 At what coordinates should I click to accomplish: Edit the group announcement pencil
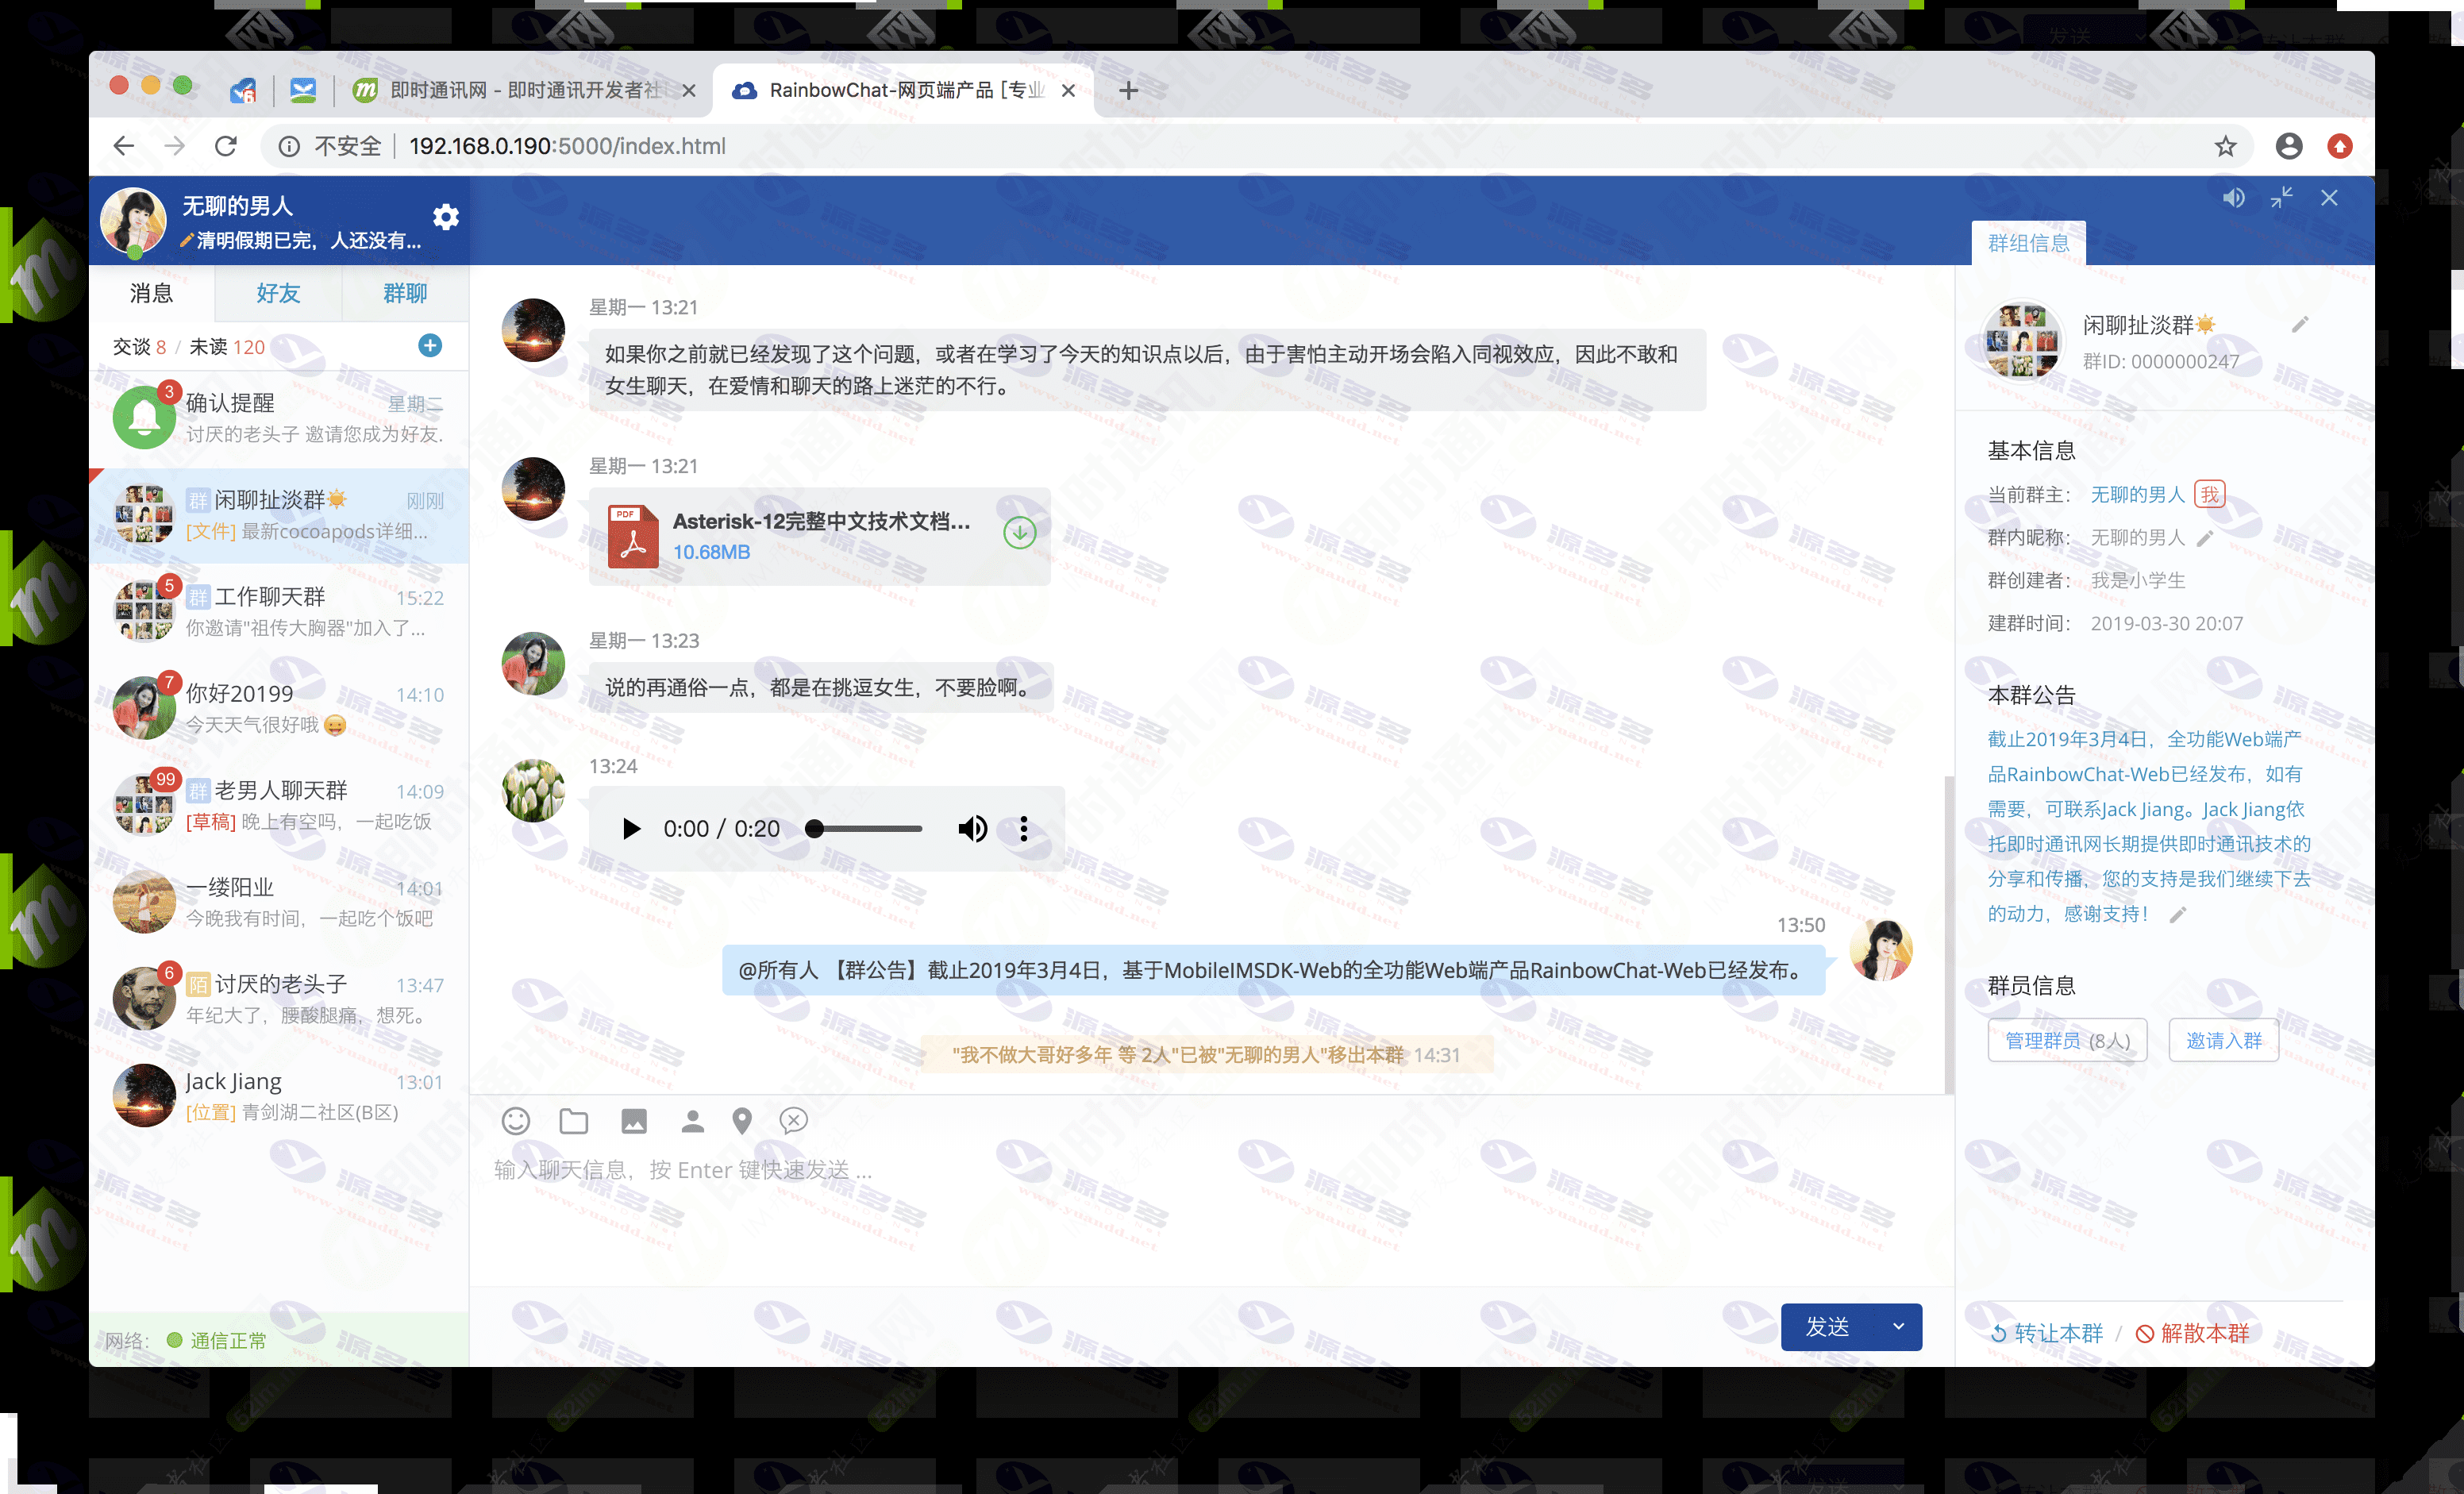click(2178, 914)
